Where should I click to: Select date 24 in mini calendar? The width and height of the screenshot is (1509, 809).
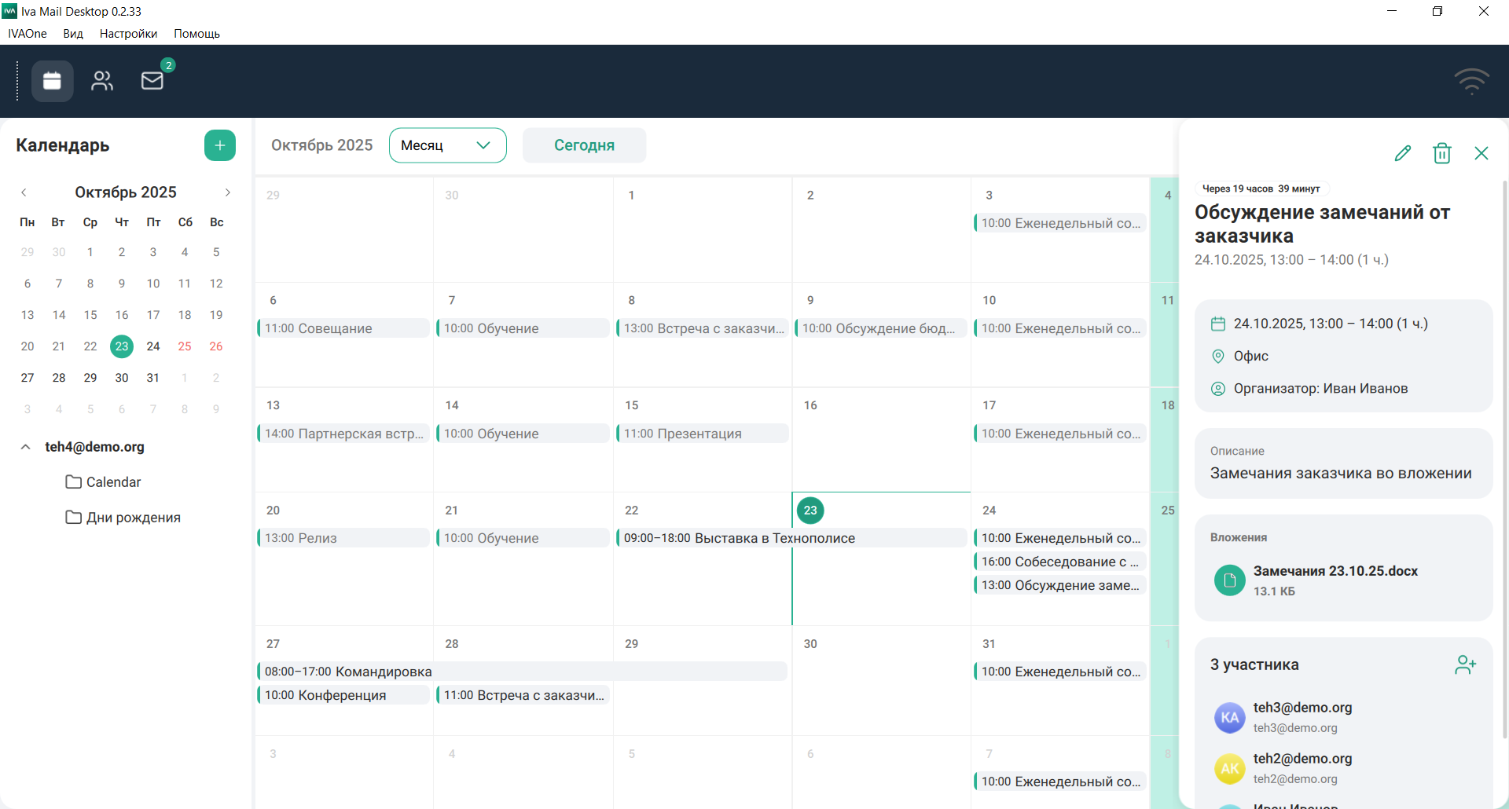(x=153, y=346)
